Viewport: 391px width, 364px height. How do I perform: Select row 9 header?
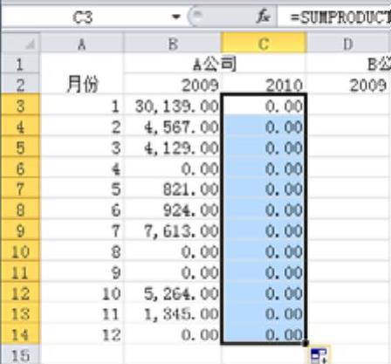(20, 230)
